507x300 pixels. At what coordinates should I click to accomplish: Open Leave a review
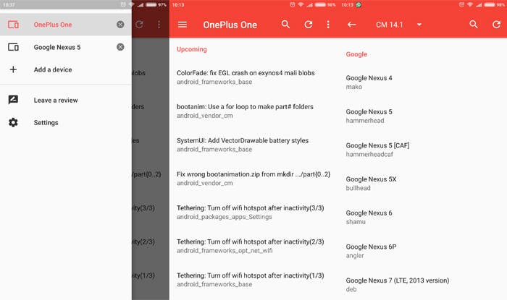(x=55, y=100)
